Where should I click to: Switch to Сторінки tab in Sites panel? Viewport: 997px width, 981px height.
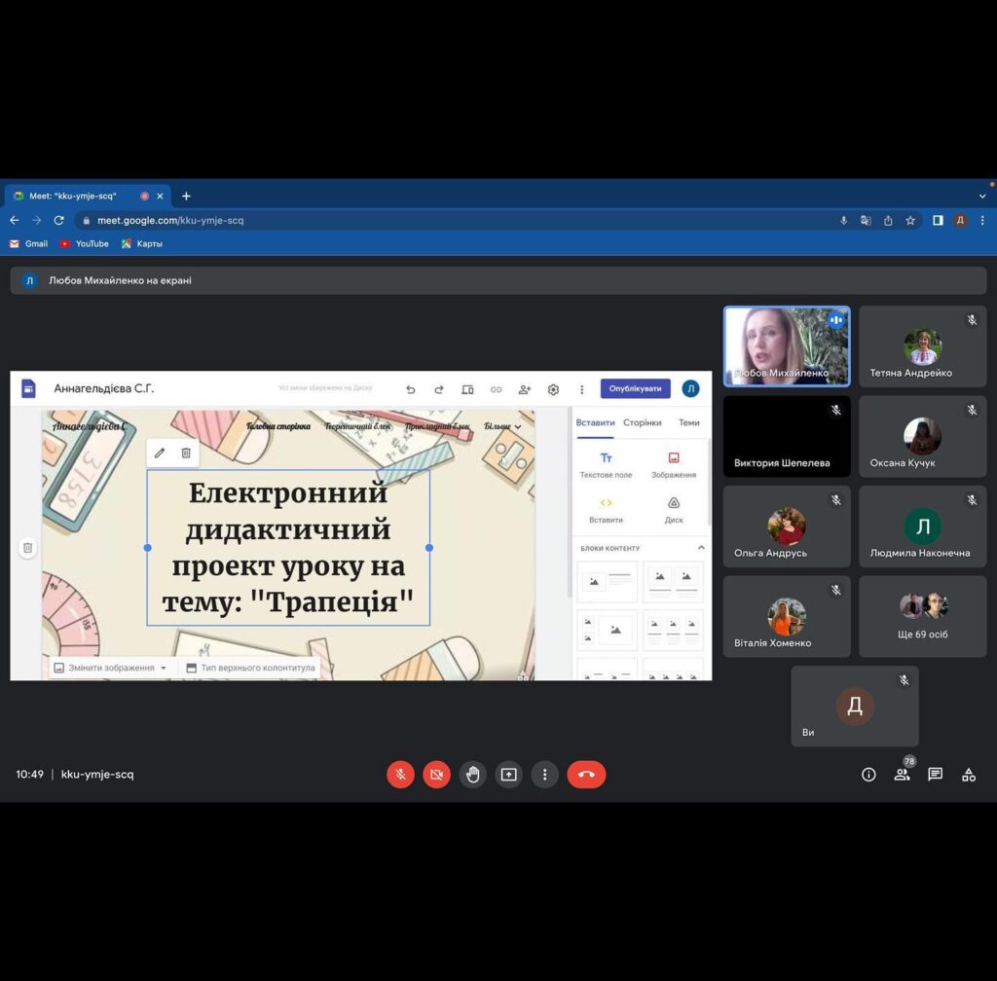(643, 422)
